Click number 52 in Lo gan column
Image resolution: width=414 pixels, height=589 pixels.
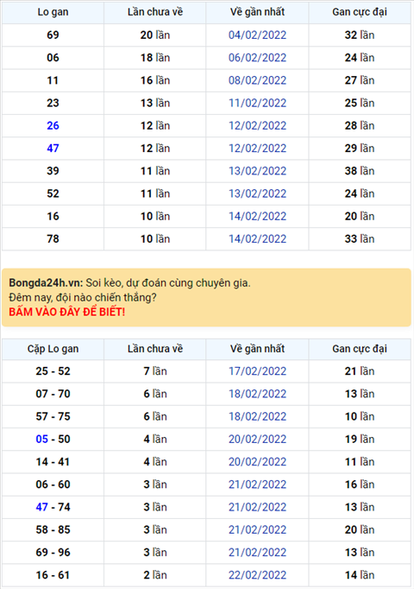coord(53,193)
